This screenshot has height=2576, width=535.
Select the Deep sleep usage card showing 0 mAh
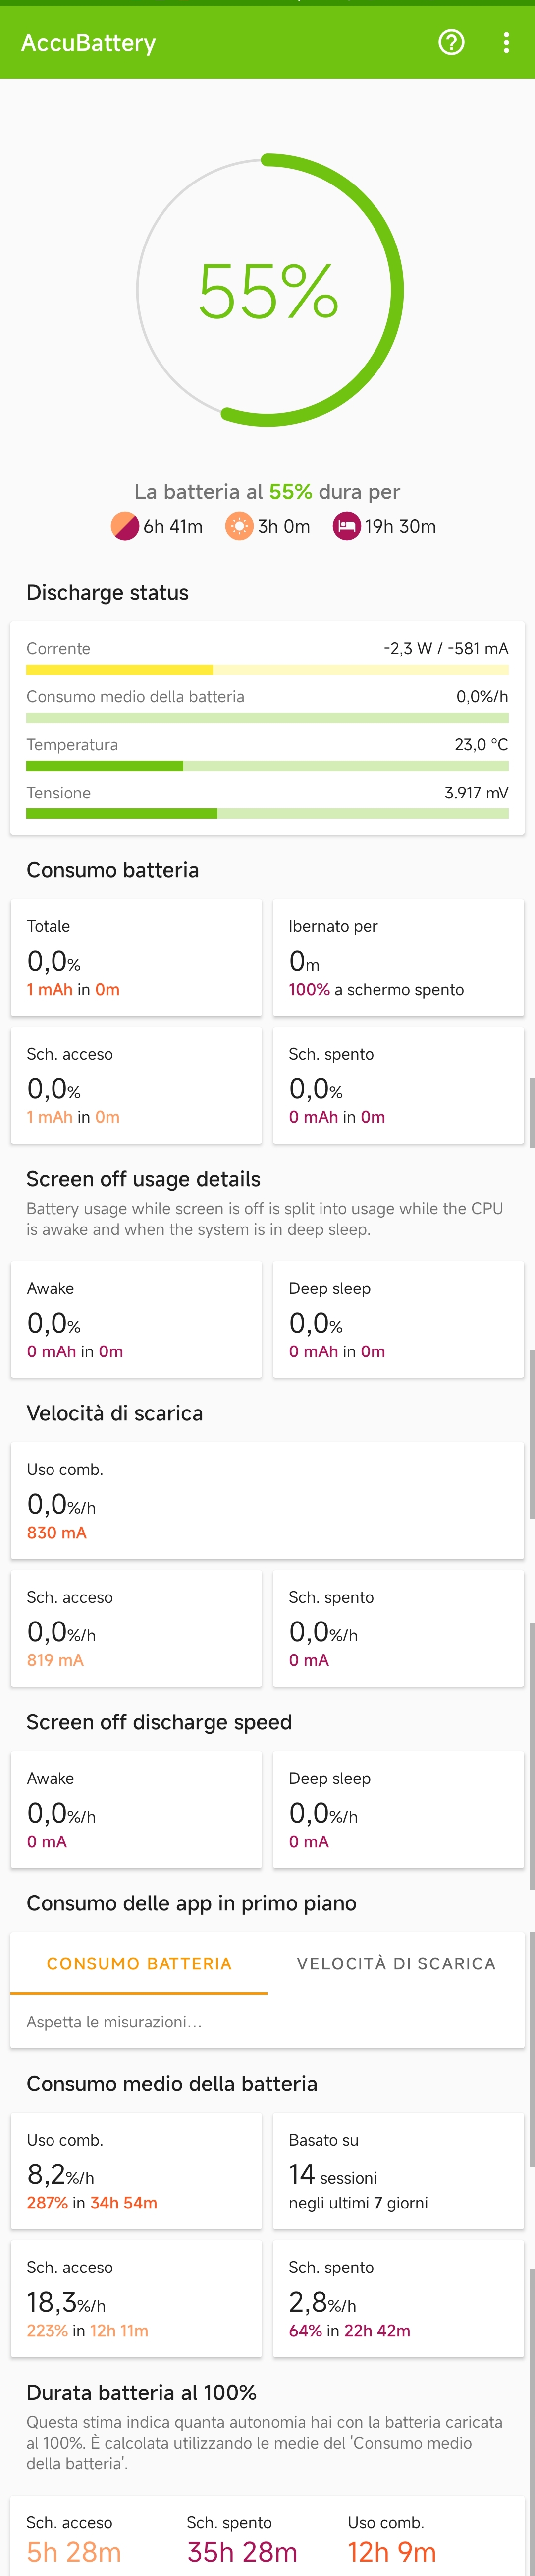pyautogui.click(x=398, y=1320)
